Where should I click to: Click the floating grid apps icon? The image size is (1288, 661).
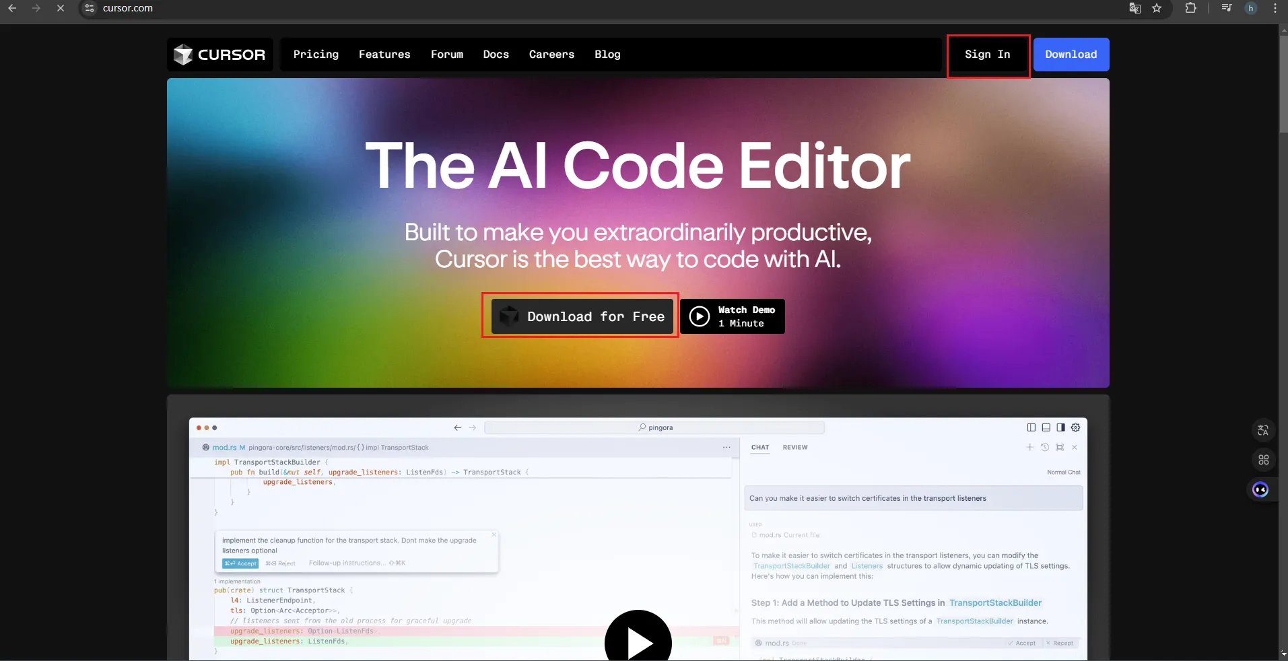point(1263,460)
